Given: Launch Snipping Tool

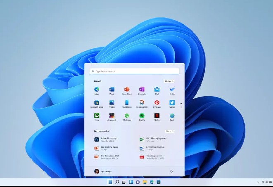Looking at the screenshot, I should click(142, 104).
